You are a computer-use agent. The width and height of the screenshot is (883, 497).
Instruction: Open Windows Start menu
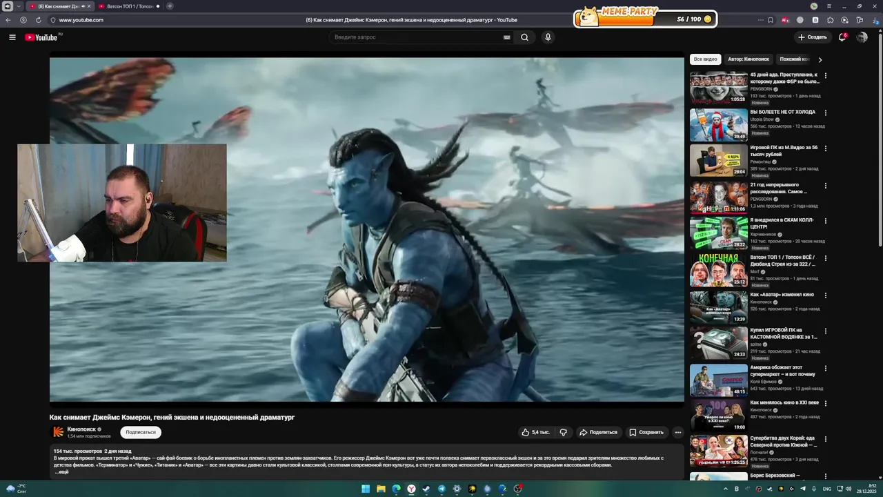pos(366,489)
